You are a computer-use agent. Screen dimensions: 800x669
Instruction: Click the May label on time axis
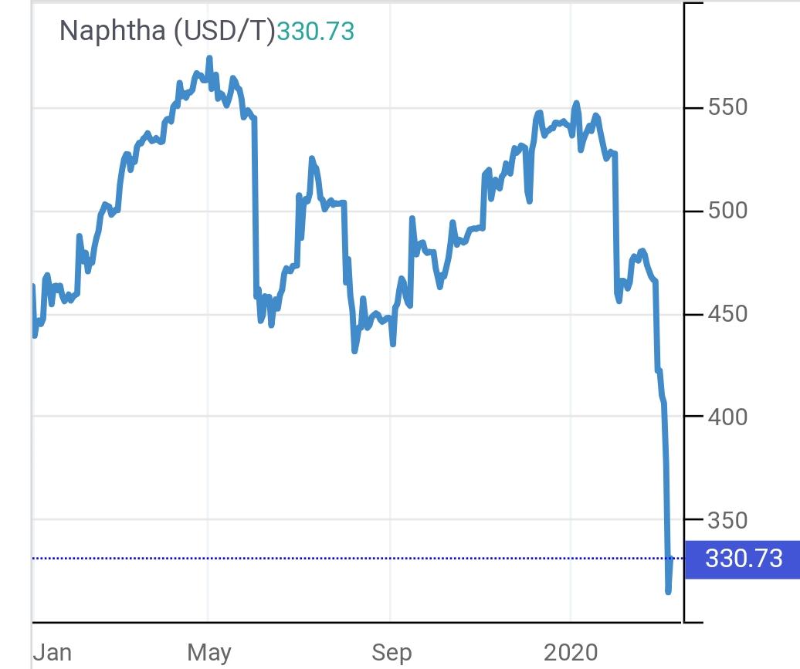(208, 653)
